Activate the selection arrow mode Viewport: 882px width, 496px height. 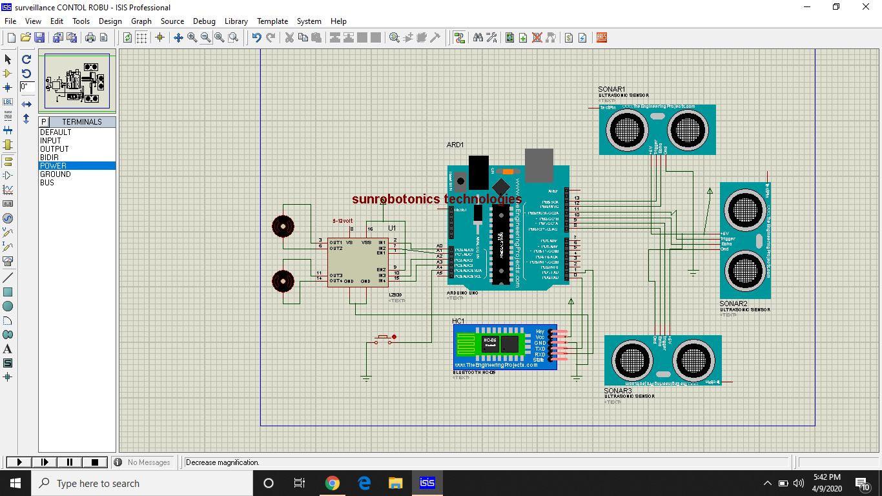point(8,59)
